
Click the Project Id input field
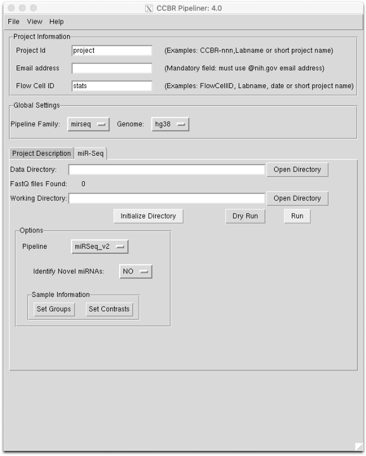pos(111,50)
